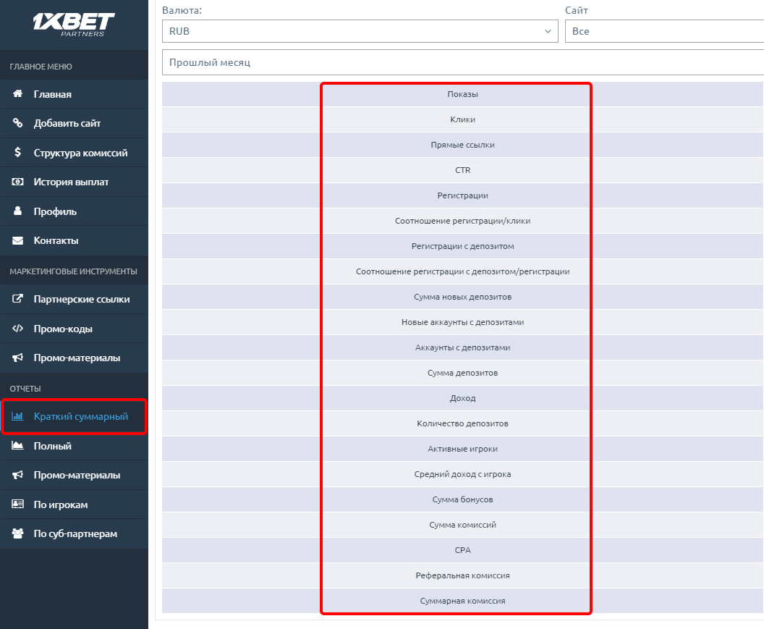This screenshot has height=629, width=764.
Task: Click the Клики row
Action: (x=463, y=119)
